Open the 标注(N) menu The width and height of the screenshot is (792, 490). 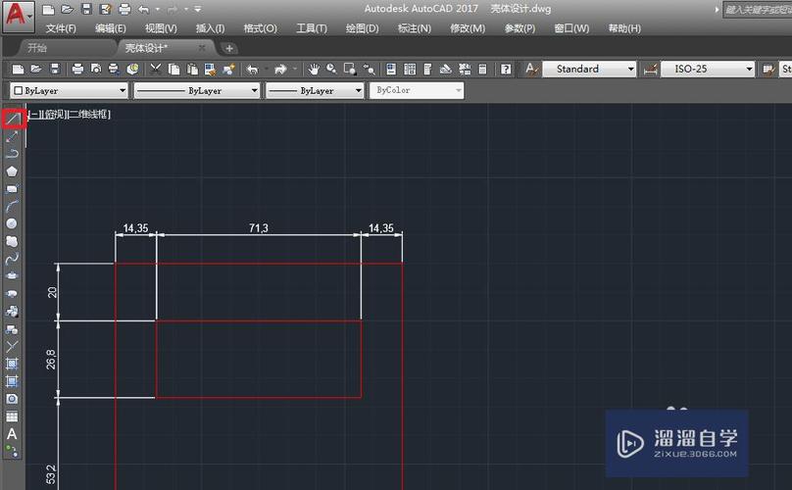[415, 28]
